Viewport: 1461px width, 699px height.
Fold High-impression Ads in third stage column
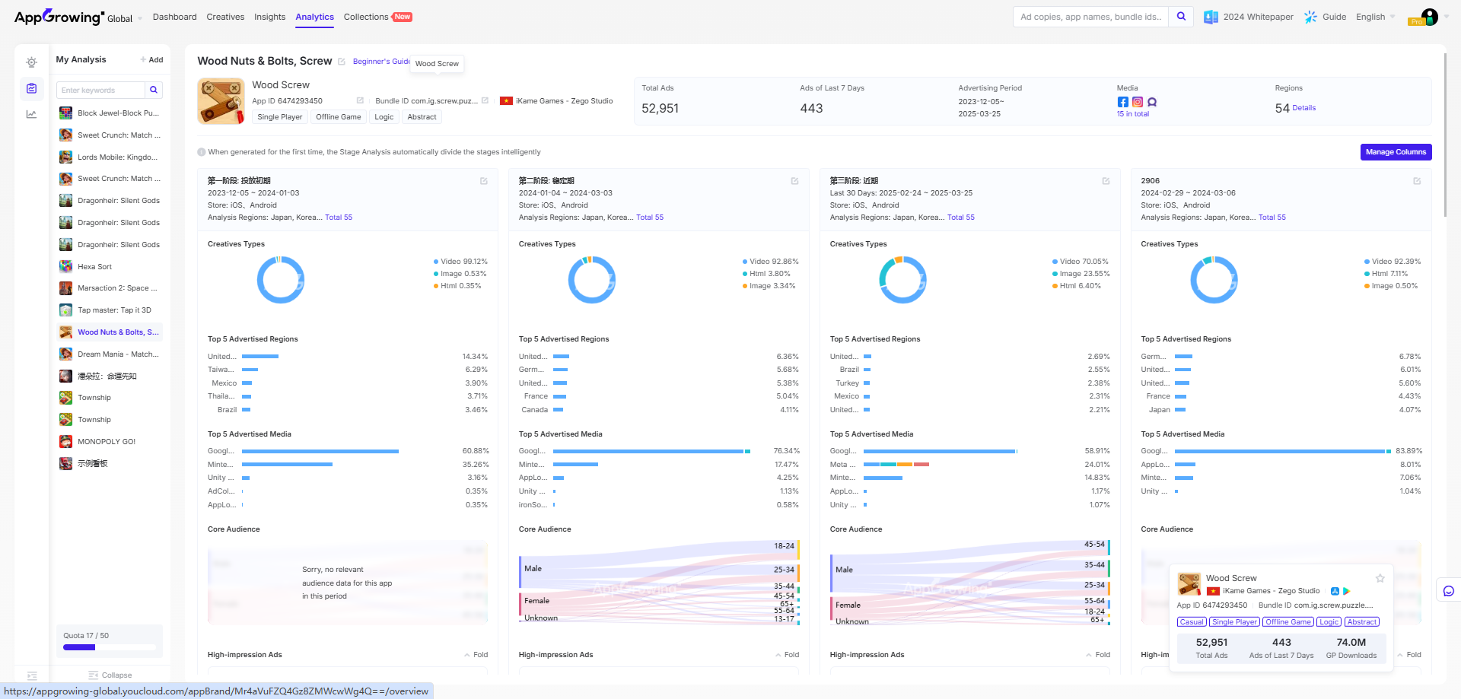tap(1098, 655)
